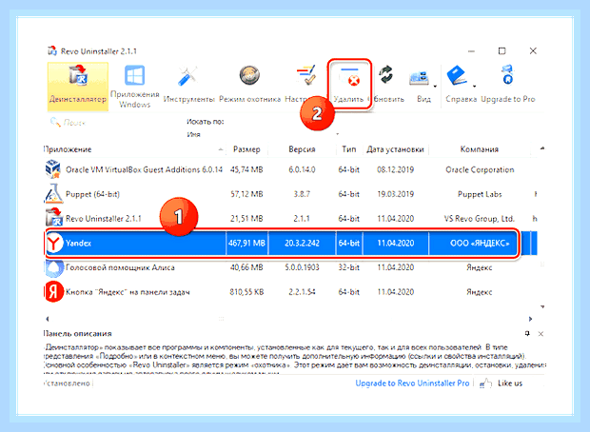Open the Вид view options
Viewport: 590px width, 432px height.
tap(423, 86)
